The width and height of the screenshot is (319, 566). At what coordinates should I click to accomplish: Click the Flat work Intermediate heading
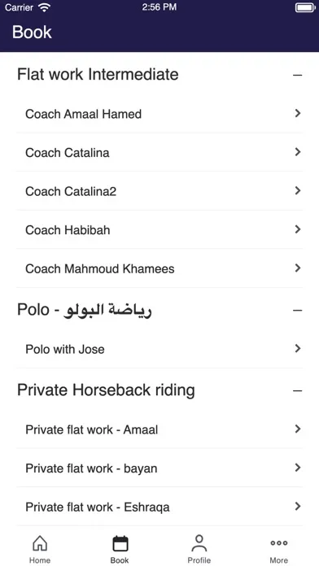pos(98,74)
